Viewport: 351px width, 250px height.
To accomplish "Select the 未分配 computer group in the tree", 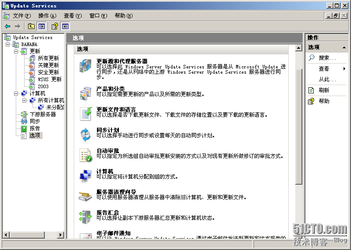I will coord(55,107).
